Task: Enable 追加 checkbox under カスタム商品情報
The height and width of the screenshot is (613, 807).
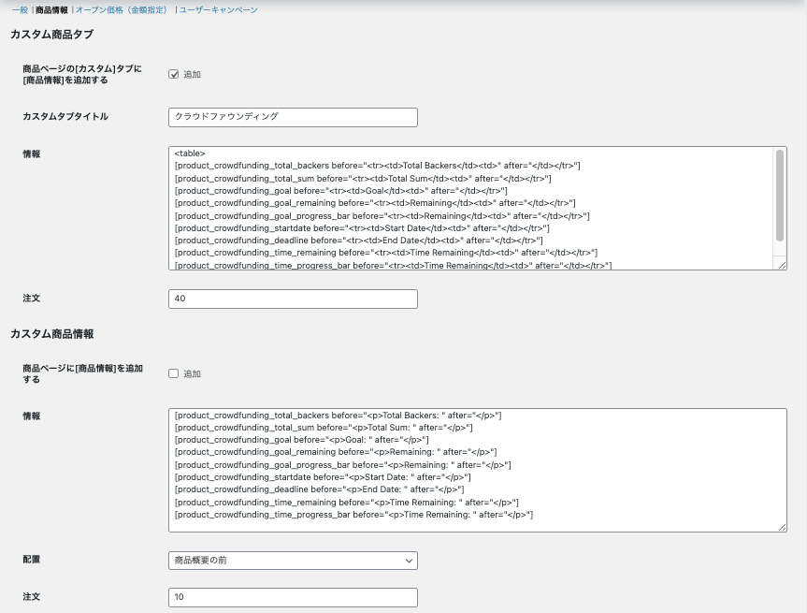Action: 174,373
